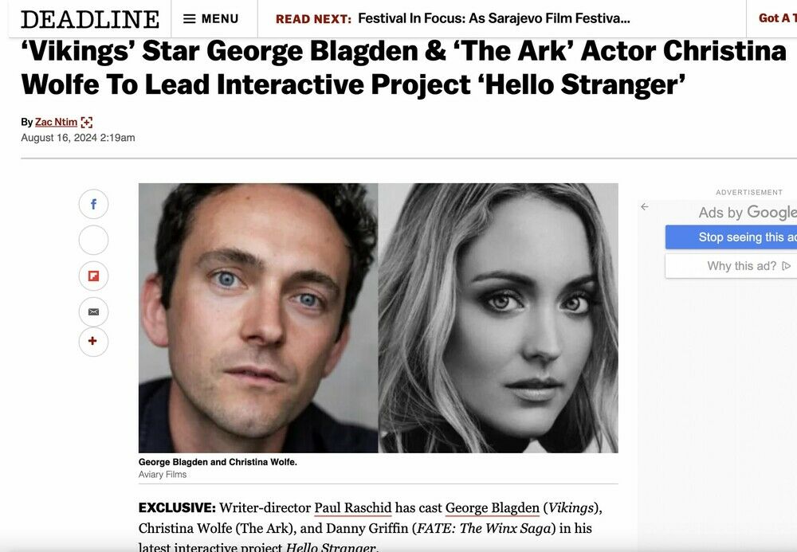This screenshot has height=552, width=797.
Task: Open Paul Raschid link in article
Action: 353,508
